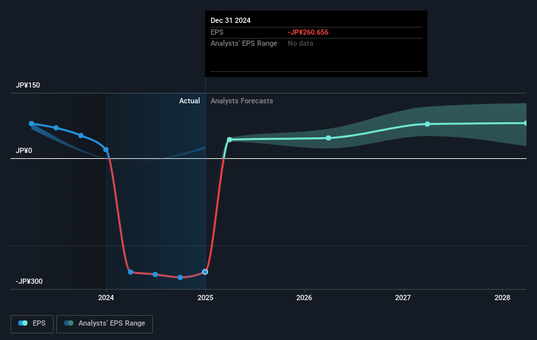Image resolution: width=537 pixels, height=340 pixels.
Task: Click the second blue EPS point in 2023
Action: tap(56, 127)
